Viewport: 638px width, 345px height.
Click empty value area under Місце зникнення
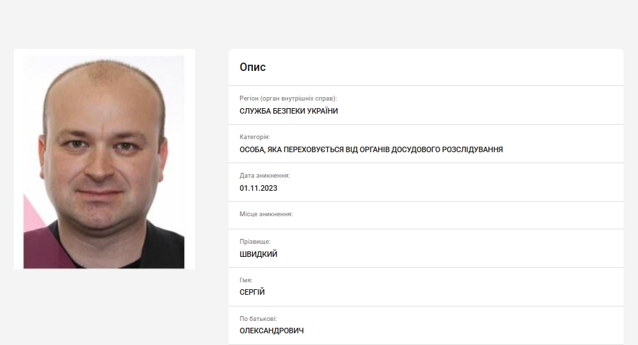[426, 223]
